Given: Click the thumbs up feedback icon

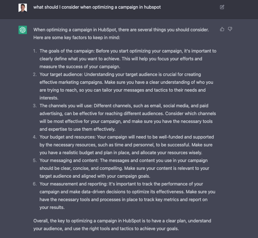Looking at the screenshot, I should coord(222,29).
